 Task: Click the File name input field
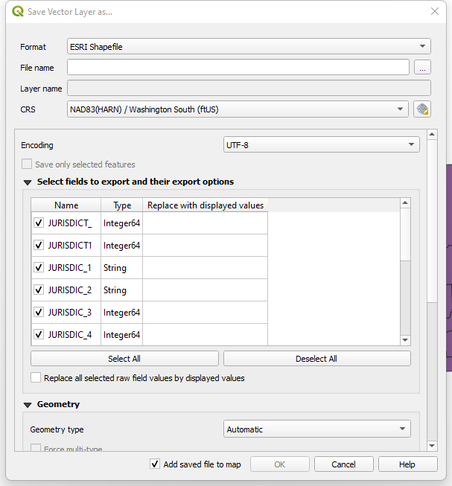coord(238,68)
